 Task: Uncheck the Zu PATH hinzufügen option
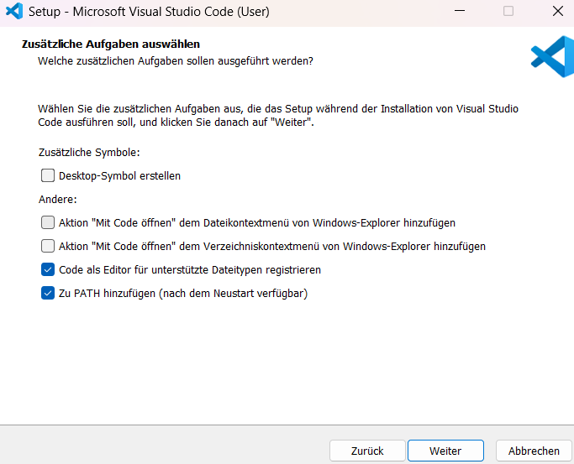(48, 293)
